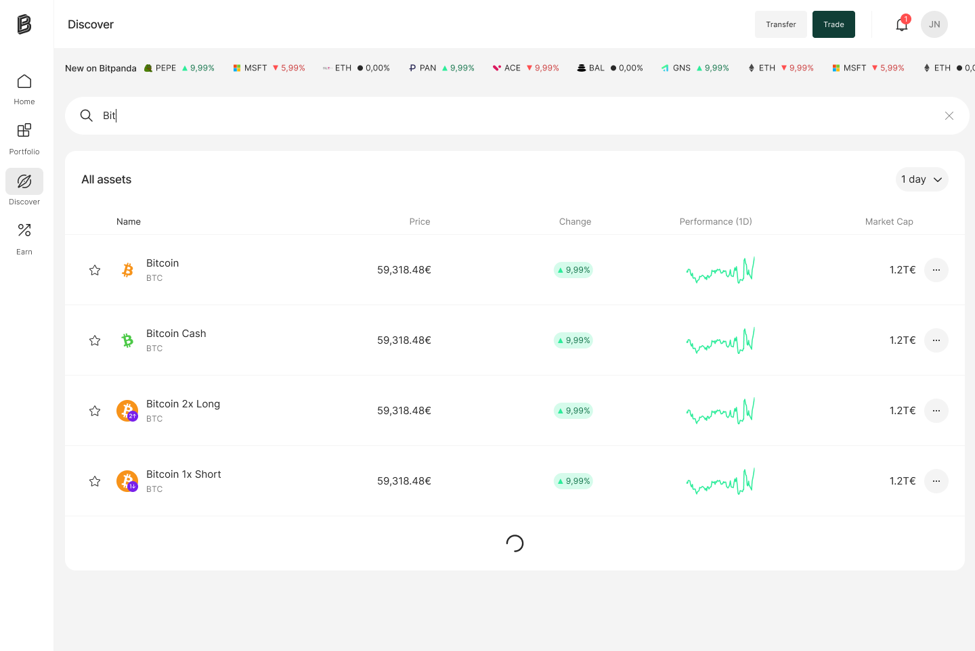This screenshot has height=651, width=975.
Task: Click the Price column header
Action: pyautogui.click(x=420, y=221)
